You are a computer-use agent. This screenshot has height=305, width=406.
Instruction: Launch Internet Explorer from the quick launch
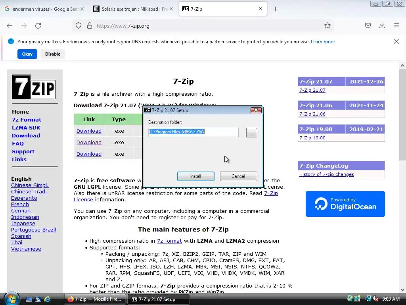(x=47, y=299)
